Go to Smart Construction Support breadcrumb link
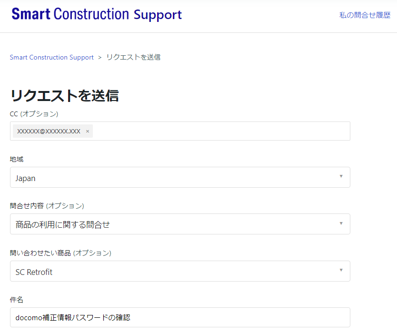The image size is (397, 334). 52,57
